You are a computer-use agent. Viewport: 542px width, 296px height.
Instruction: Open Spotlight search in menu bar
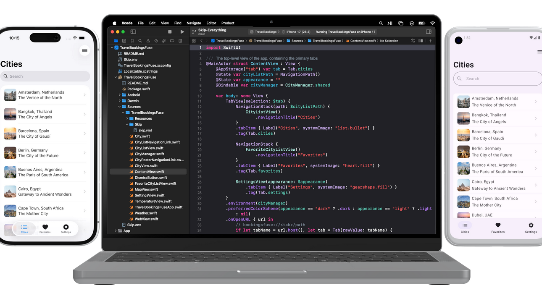tap(381, 23)
